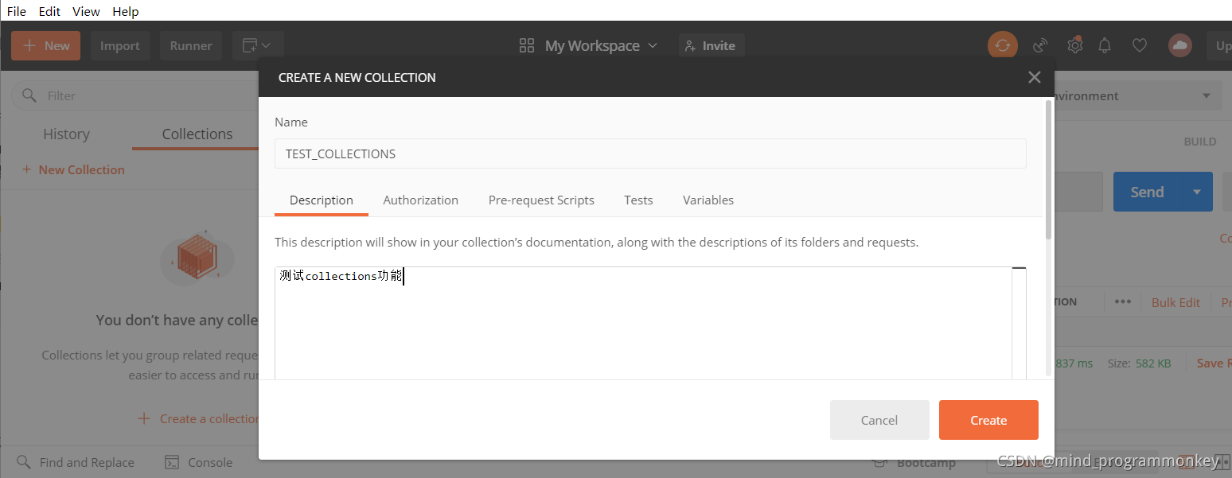
Task: Open the user avatar menu
Action: tap(1180, 46)
